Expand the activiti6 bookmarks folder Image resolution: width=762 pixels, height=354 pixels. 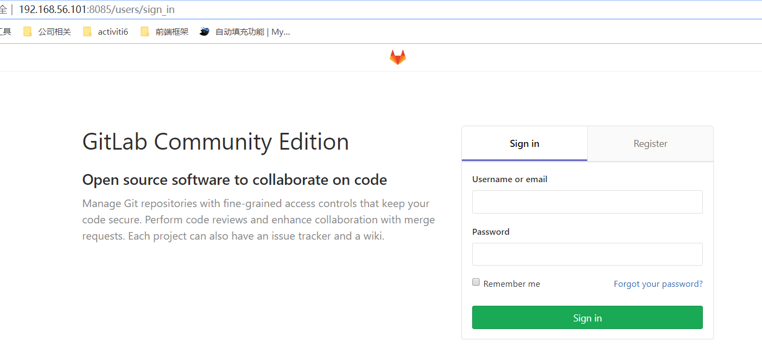point(112,31)
